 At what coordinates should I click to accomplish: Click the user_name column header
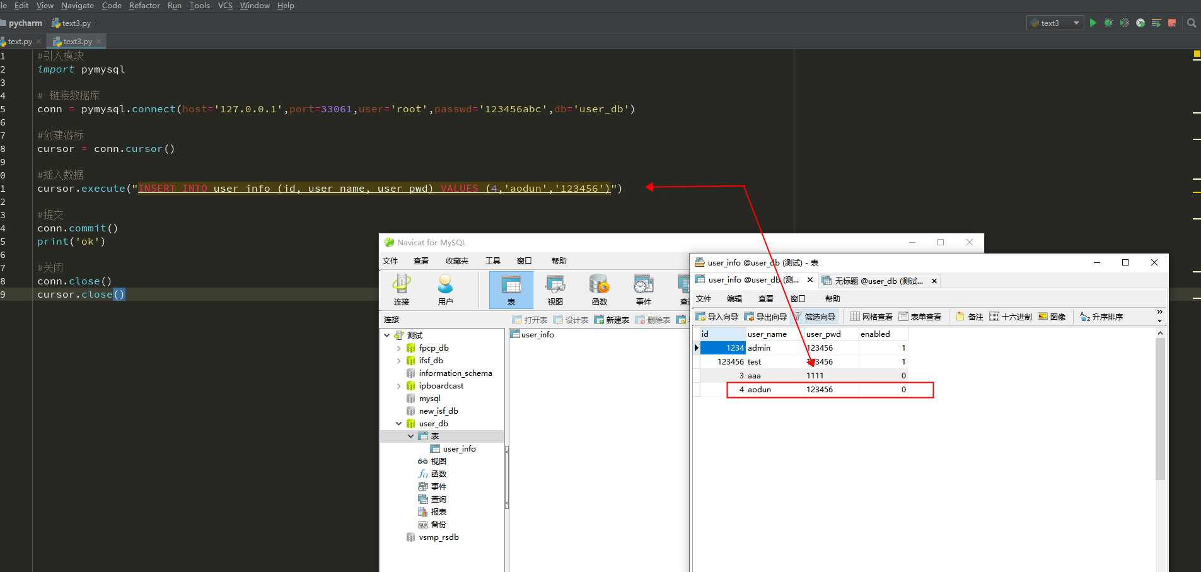pyautogui.click(x=775, y=334)
